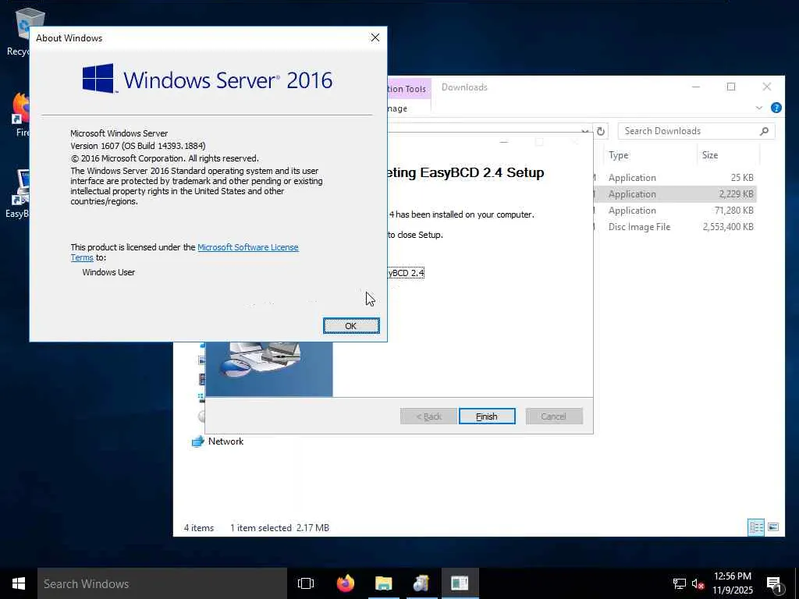The width and height of the screenshot is (799, 599).
Task: Click OK in the About Windows dialog
Action: click(x=351, y=326)
